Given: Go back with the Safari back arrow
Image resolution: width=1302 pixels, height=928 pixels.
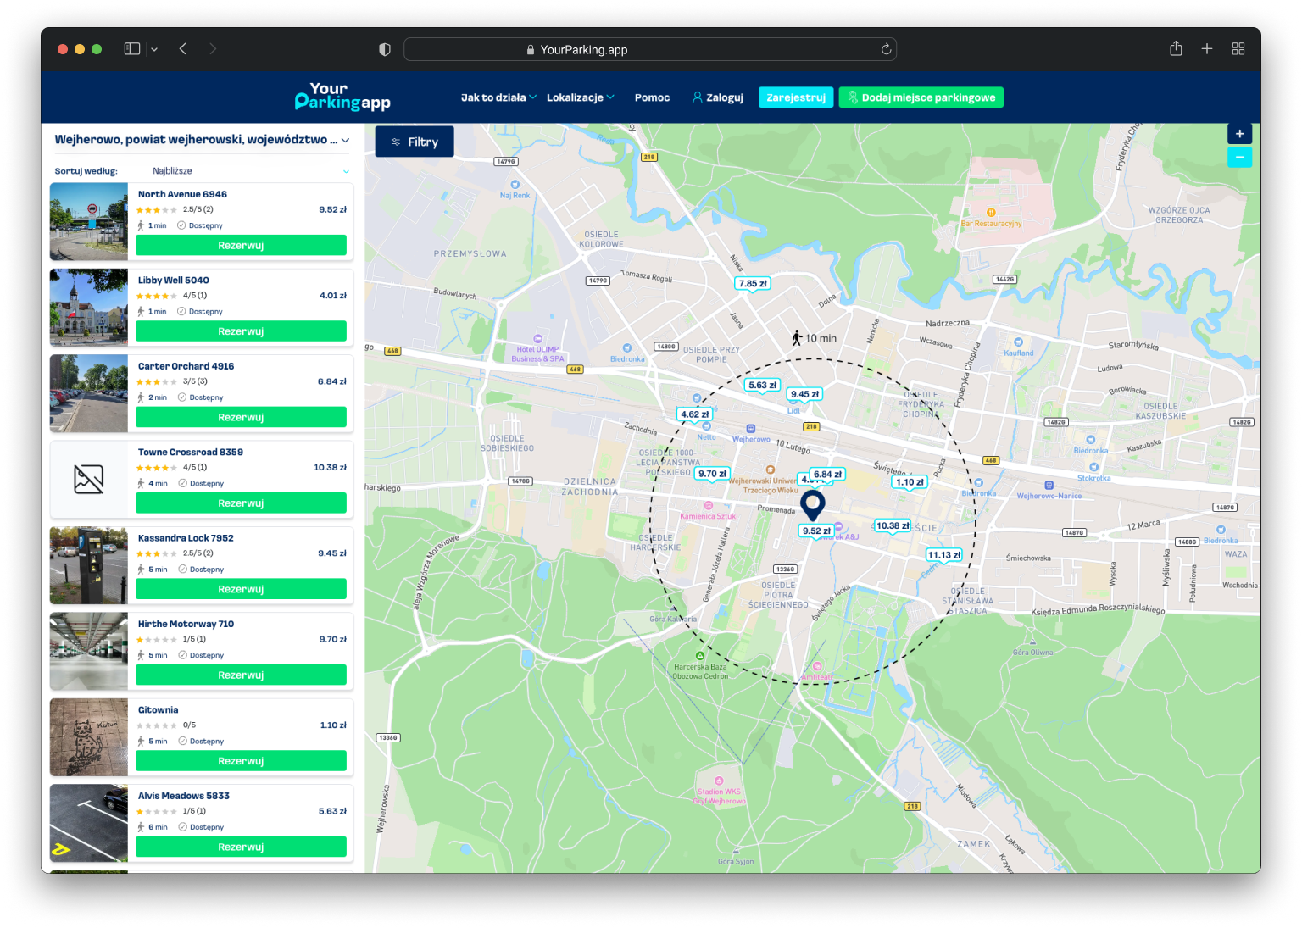Looking at the screenshot, I should pyautogui.click(x=183, y=49).
